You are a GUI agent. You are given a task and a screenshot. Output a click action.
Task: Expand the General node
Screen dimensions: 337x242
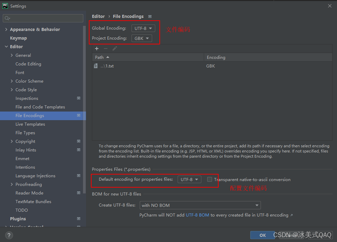[12, 55]
